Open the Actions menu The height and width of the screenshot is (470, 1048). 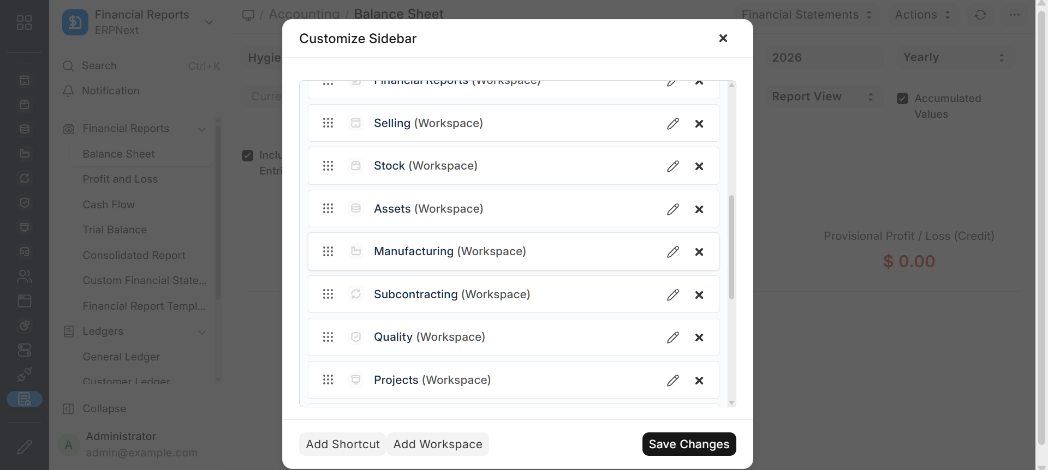[922, 15]
